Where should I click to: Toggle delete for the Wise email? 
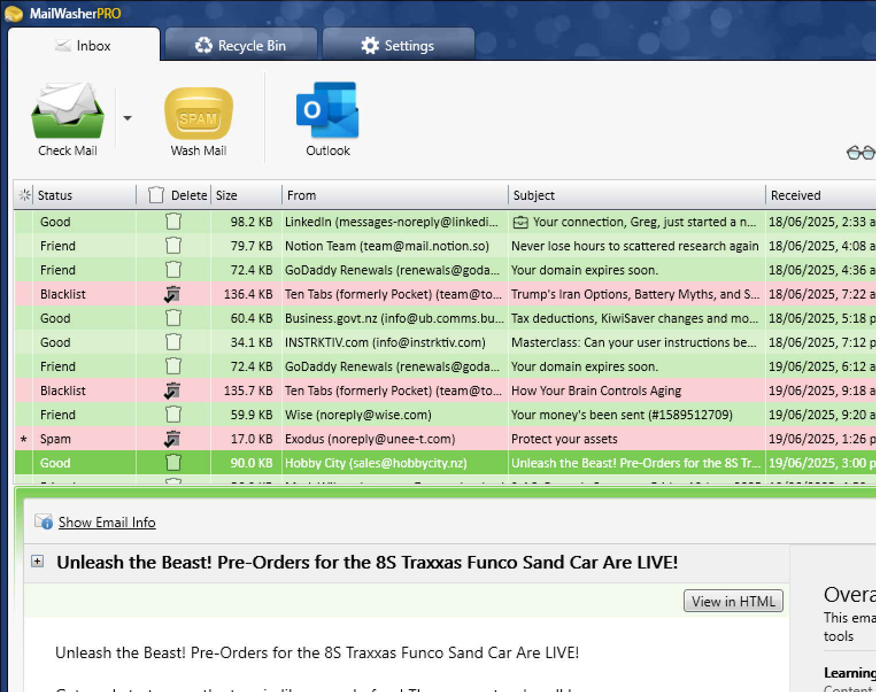click(173, 415)
